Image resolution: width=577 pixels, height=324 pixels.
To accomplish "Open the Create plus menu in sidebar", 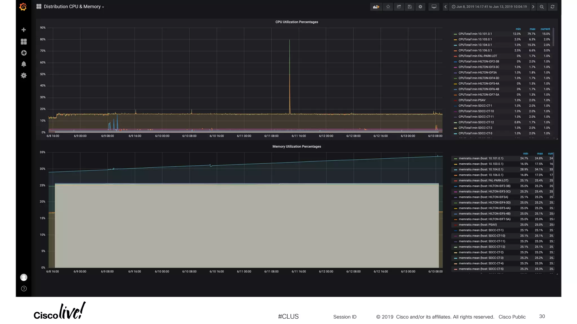I will coord(24,30).
